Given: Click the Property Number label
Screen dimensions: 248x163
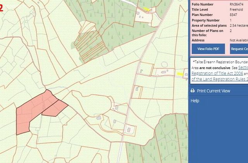Looking at the screenshot, I should (205, 20).
